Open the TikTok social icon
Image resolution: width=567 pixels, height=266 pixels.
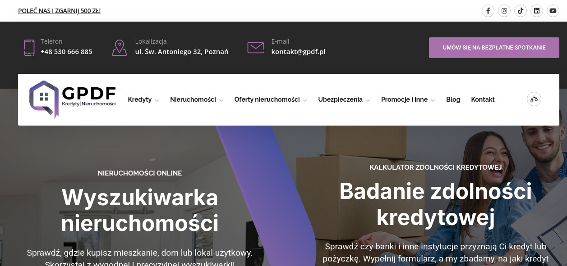[x=521, y=11]
